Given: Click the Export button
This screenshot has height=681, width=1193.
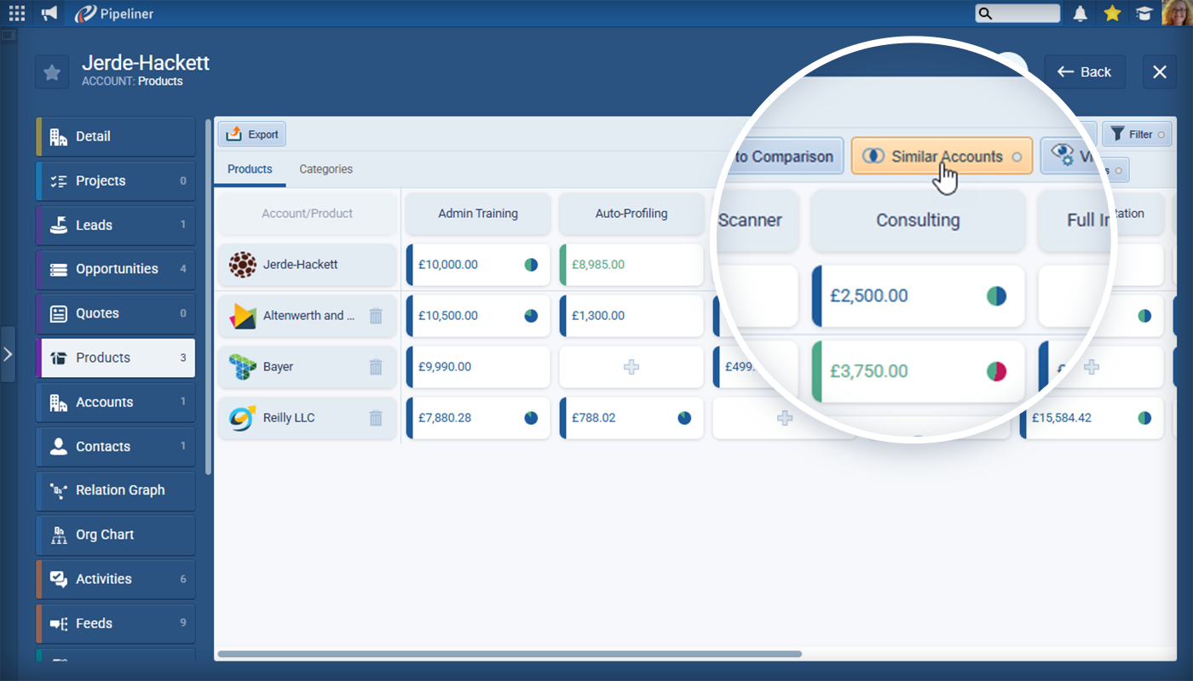Looking at the screenshot, I should click(252, 134).
